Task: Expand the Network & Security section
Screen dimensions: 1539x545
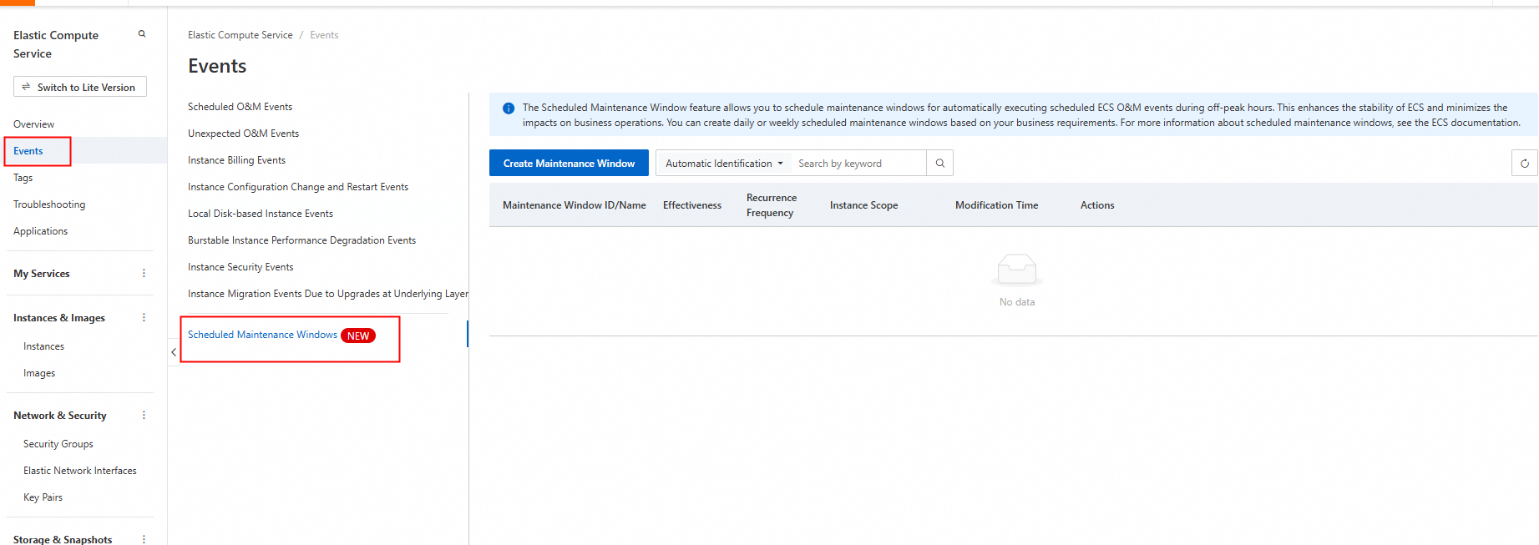Action: point(60,416)
